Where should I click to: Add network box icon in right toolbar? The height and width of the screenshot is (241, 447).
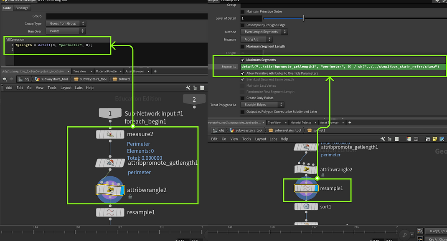(428, 139)
